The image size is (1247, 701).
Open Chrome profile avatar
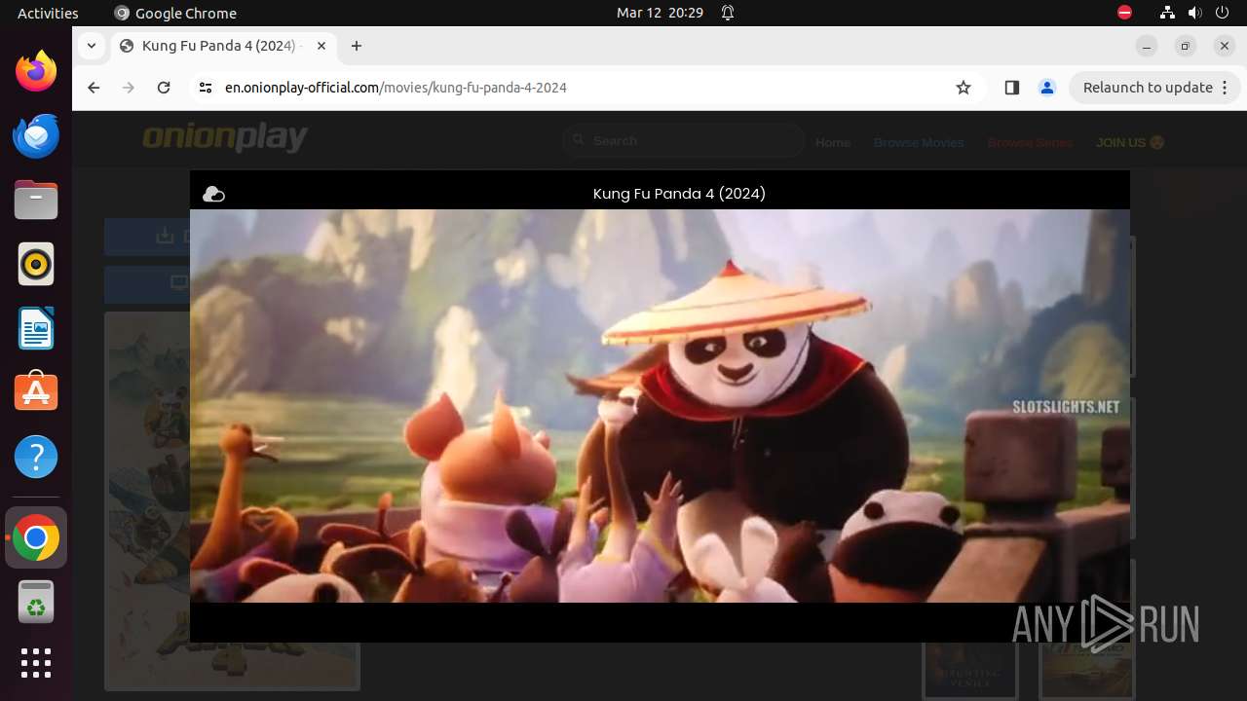click(x=1047, y=88)
